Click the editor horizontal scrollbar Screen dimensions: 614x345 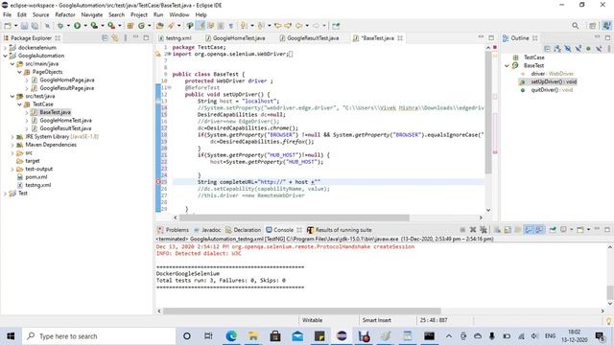295,218
